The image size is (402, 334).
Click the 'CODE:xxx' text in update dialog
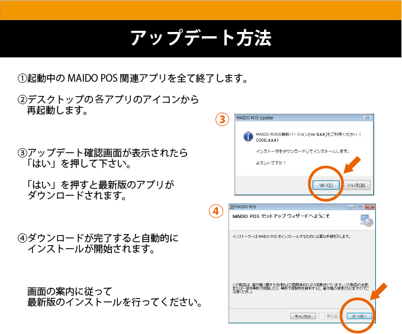[267, 140]
